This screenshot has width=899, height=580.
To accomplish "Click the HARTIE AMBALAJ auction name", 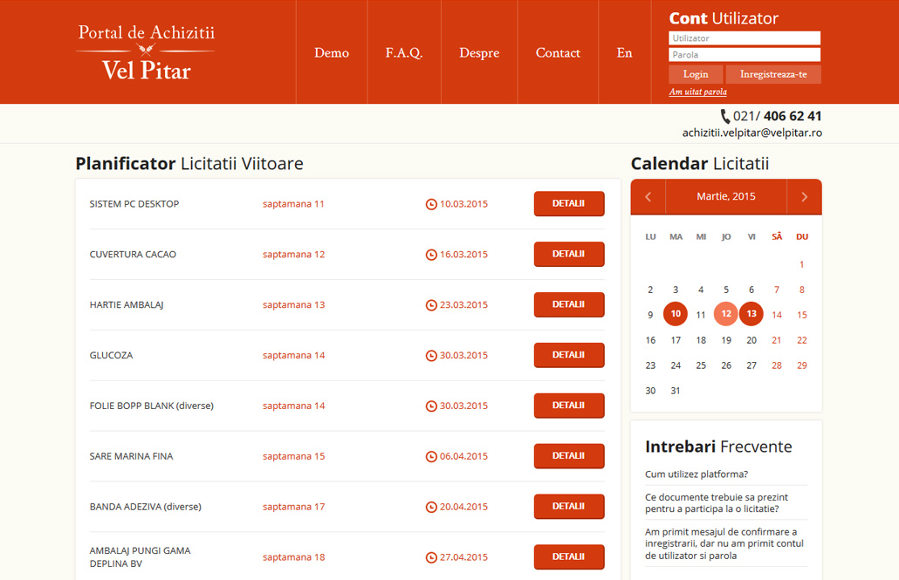I will [x=127, y=305].
